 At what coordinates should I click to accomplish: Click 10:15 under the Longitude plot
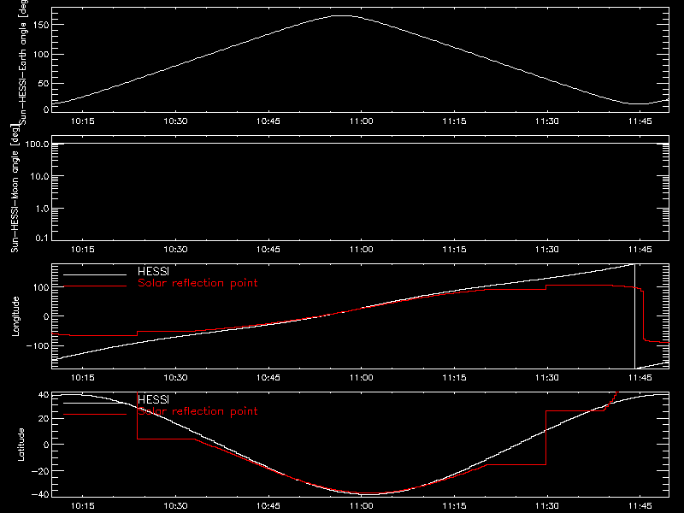pyautogui.click(x=82, y=378)
